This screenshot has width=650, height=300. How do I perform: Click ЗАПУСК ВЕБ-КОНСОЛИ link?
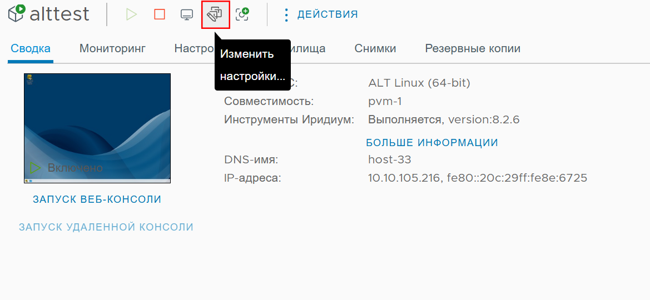(97, 199)
